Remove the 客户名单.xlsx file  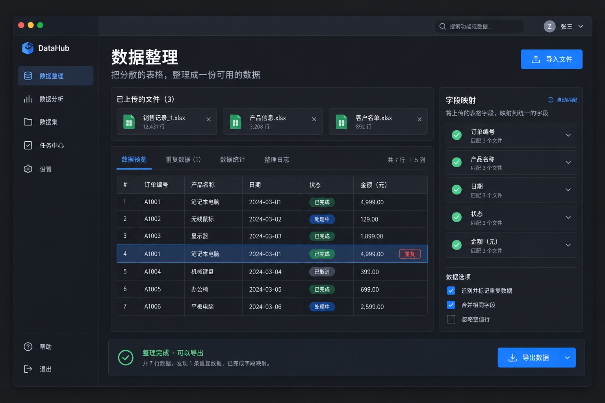419,119
